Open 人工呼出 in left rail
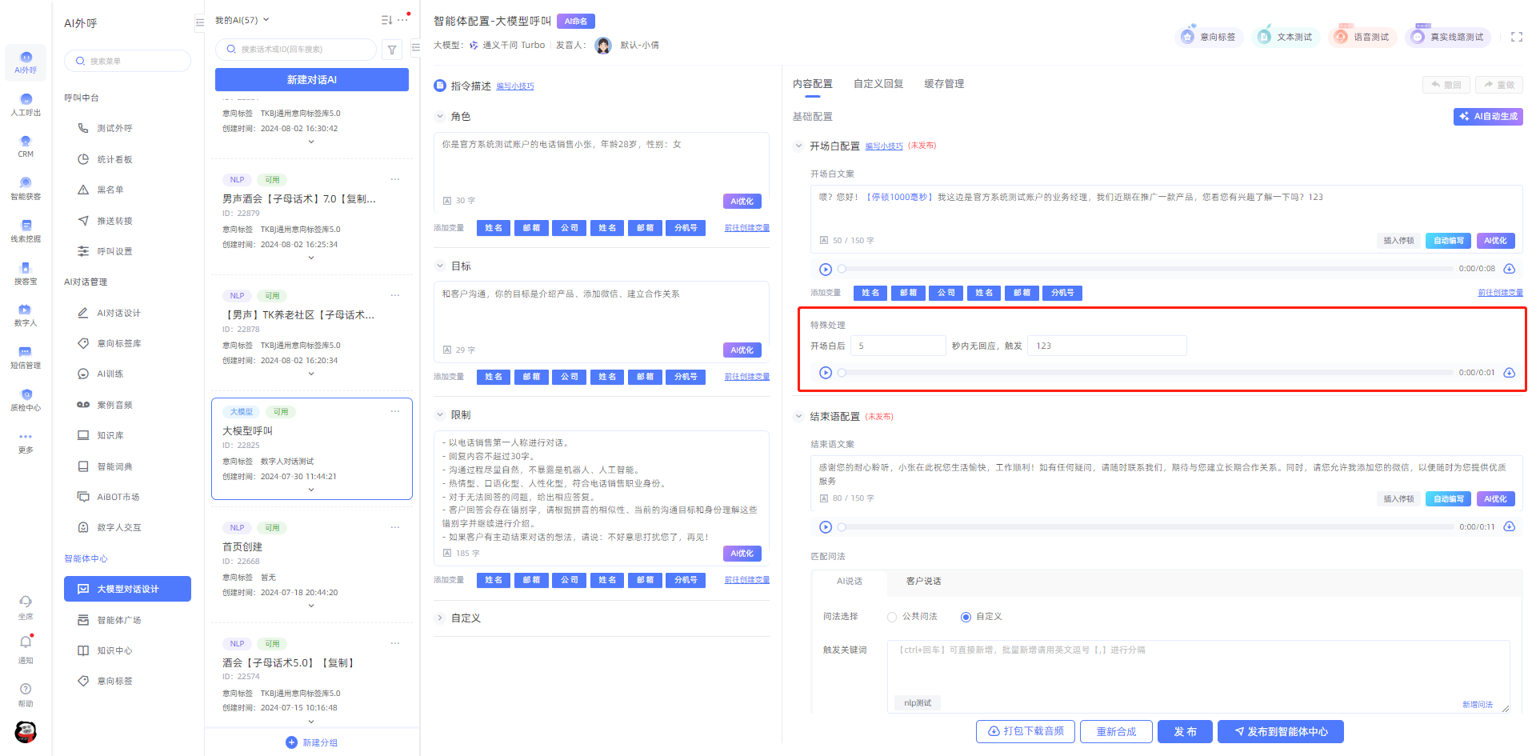 26,105
